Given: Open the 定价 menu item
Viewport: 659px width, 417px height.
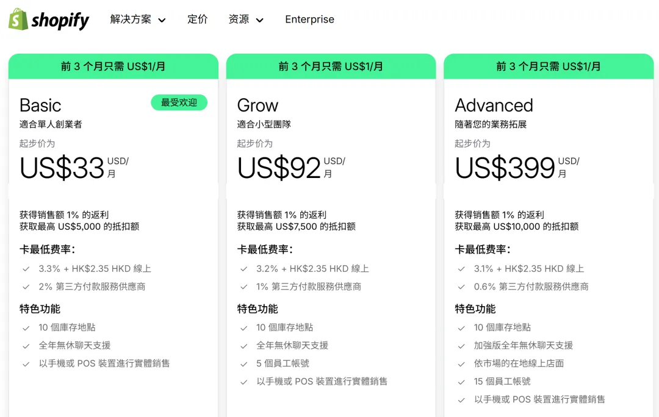Looking at the screenshot, I should click(x=197, y=20).
